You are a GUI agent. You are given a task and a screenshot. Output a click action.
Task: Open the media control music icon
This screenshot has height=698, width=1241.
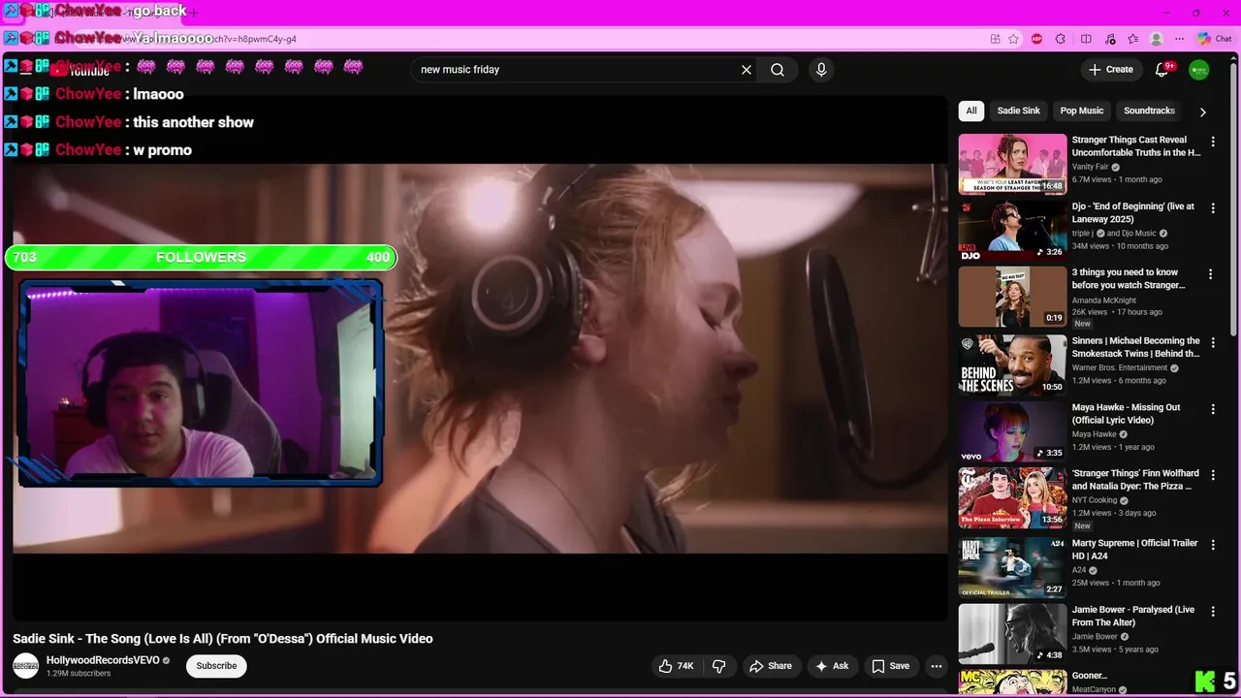[1110, 39]
